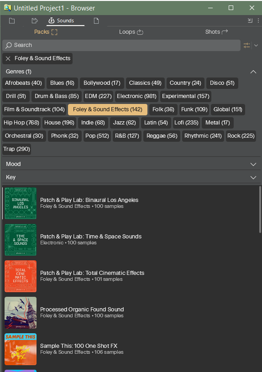Image resolution: width=262 pixels, height=372 pixels.
Task: Open the blank document tab icon
Action: tap(96, 21)
